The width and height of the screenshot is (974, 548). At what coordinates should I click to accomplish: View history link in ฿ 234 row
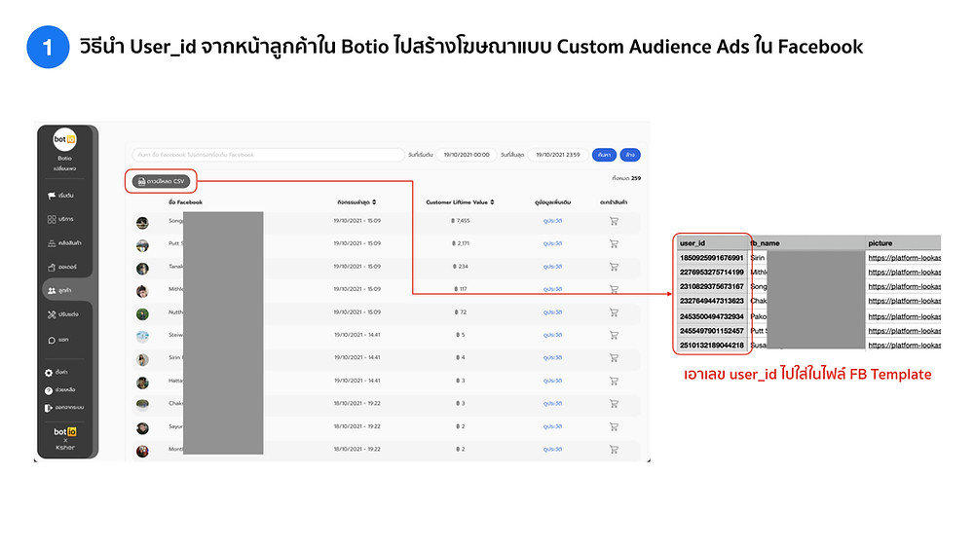pos(552,267)
